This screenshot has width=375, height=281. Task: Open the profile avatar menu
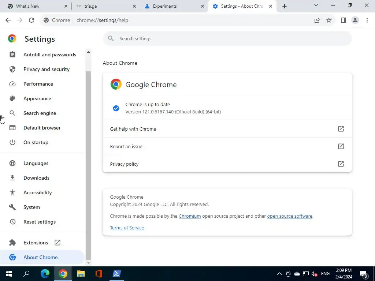point(355,20)
